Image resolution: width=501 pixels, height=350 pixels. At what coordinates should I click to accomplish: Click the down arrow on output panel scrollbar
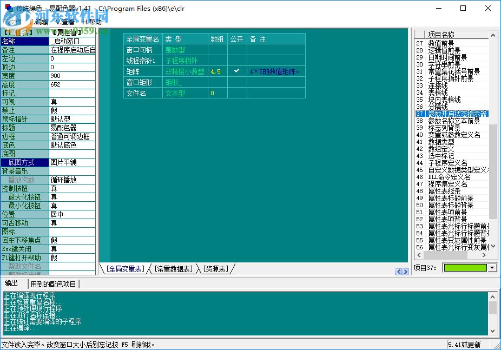[493, 329]
